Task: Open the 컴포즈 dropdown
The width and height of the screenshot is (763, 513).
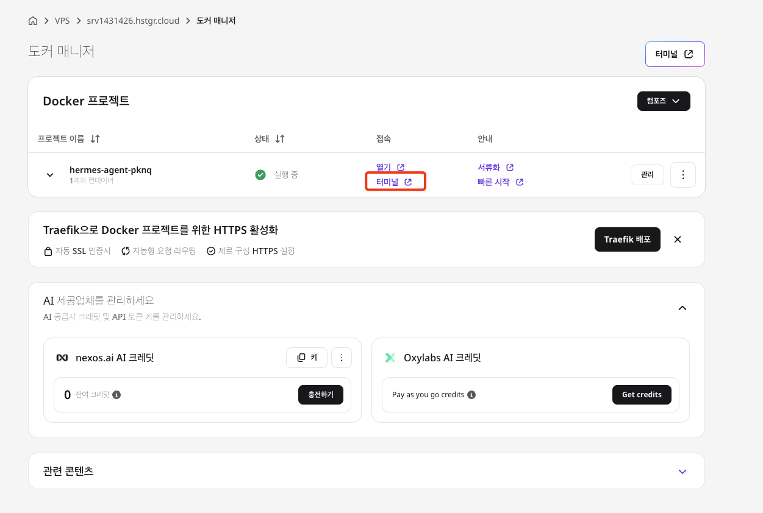Action: point(664,101)
